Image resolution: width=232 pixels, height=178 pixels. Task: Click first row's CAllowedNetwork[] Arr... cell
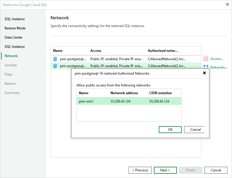pyautogui.click(x=167, y=59)
